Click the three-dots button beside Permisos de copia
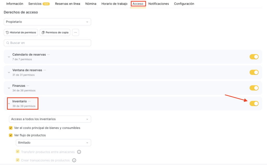Image resolution: width=267 pixels, height=166 pixels. 75,33
